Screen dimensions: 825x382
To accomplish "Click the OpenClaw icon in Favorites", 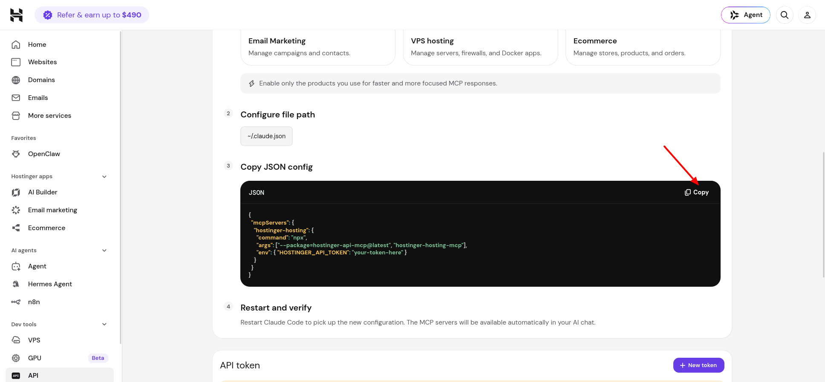I will coord(16,154).
